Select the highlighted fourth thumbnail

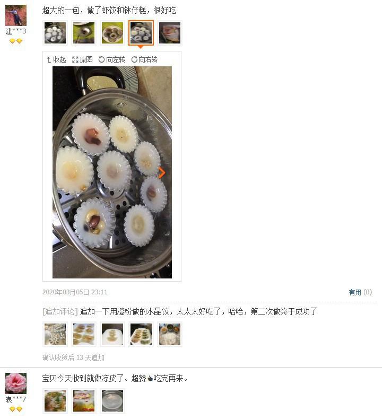point(141,33)
